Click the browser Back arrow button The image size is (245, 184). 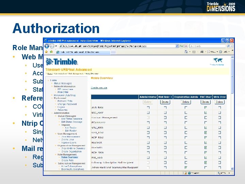click(47, 46)
